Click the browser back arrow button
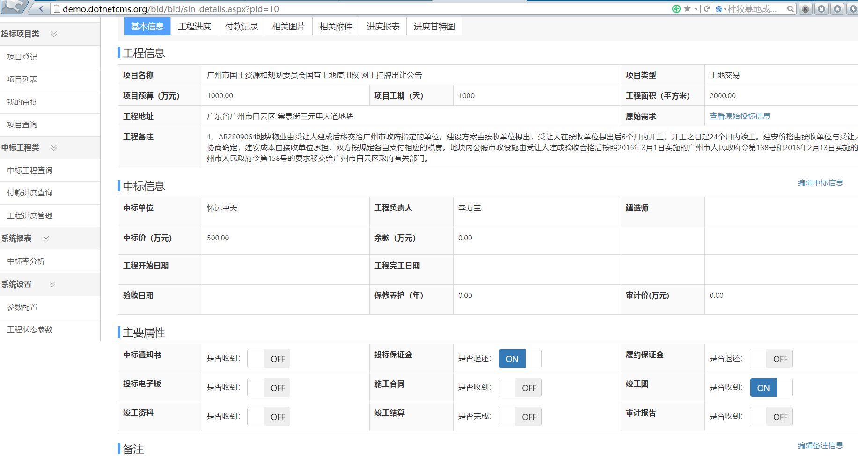The width and height of the screenshot is (858, 456). point(41,8)
